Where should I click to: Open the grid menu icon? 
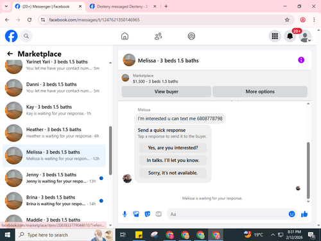(275, 36)
